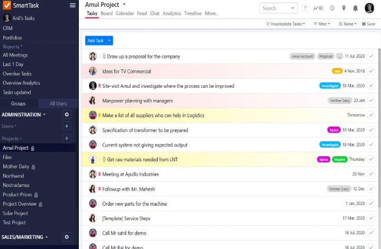The image size is (381, 249).
Task: Open the Amul Project title dropdown
Action: pos(124,4)
